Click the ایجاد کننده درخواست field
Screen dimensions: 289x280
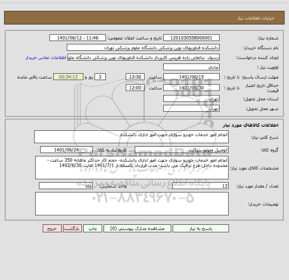point(144,57)
